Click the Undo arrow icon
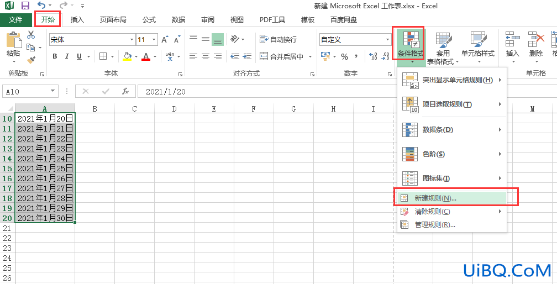This screenshot has width=557, height=284. [42, 6]
